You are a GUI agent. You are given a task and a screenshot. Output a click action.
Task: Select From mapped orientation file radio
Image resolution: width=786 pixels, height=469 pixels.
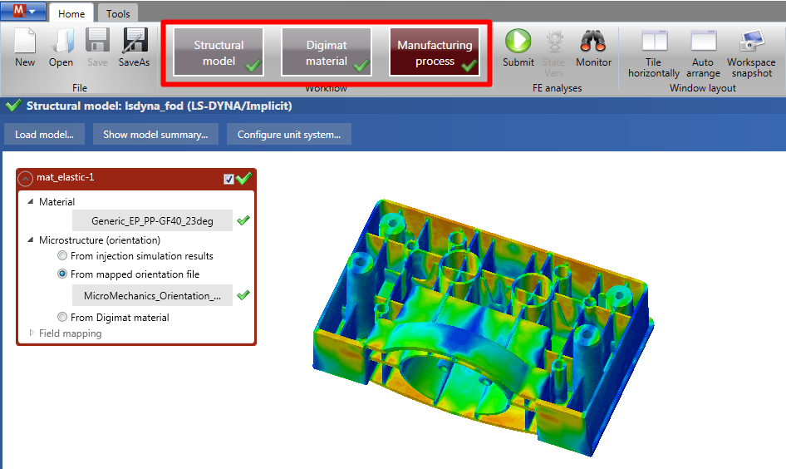pos(62,274)
